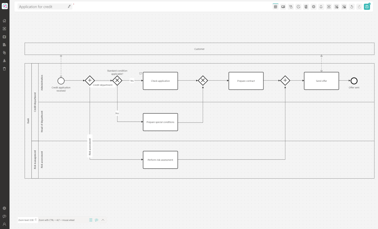This screenshot has width=378, height=229.
Task: Save the diagram with the teal disk button
Action: pyautogui.click(x=367, y=7)
